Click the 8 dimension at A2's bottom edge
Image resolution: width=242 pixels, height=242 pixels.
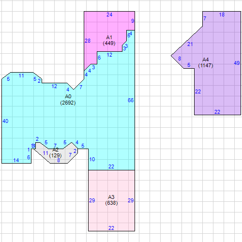pos(59,160)
